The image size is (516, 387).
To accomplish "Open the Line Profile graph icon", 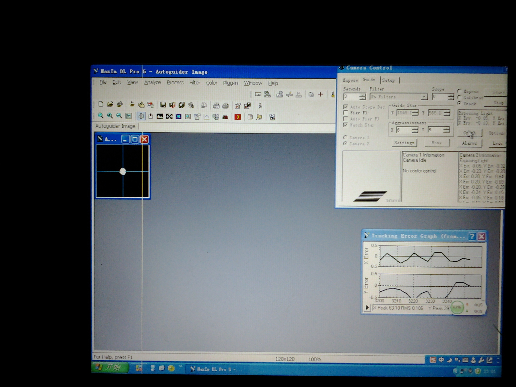I will pos(206,117).
